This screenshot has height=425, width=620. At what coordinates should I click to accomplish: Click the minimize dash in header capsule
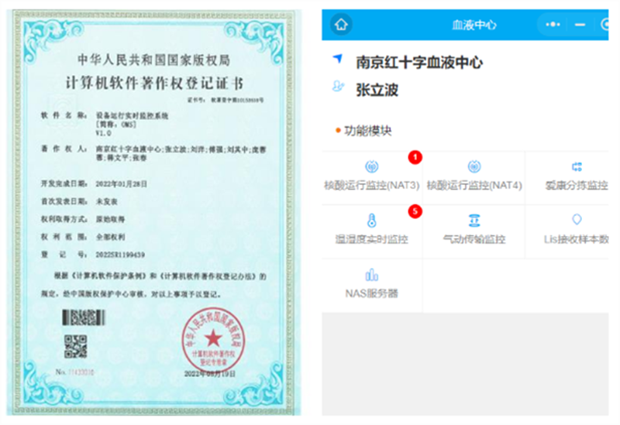point(580,24)
